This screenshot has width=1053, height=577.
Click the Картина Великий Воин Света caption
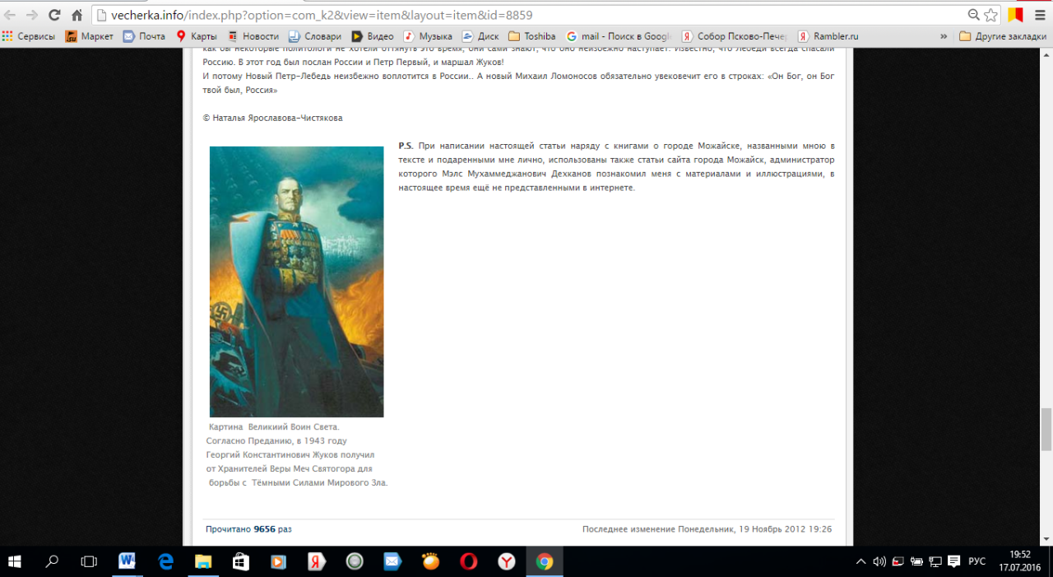pos(297,455)
